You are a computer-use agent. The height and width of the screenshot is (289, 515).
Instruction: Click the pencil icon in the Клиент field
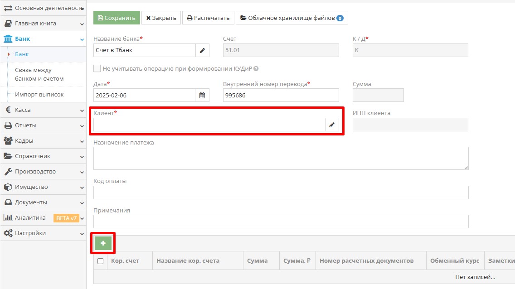pos(332,125)
